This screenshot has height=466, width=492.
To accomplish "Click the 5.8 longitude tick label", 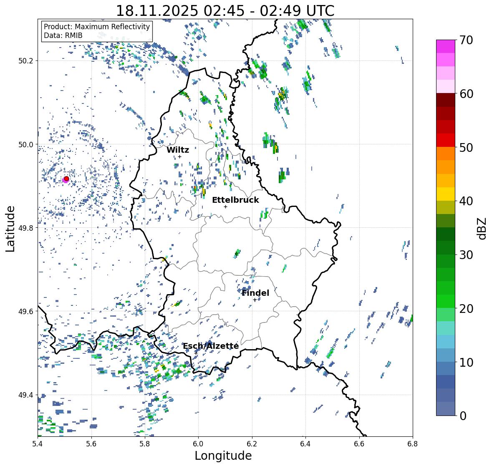I will tap(145, 444).
